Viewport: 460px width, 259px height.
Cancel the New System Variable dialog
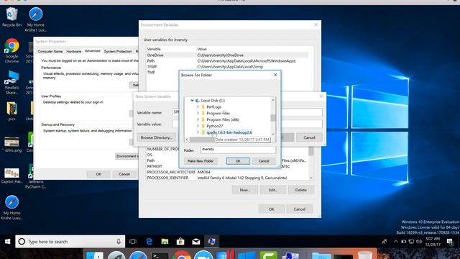[309, 137]
